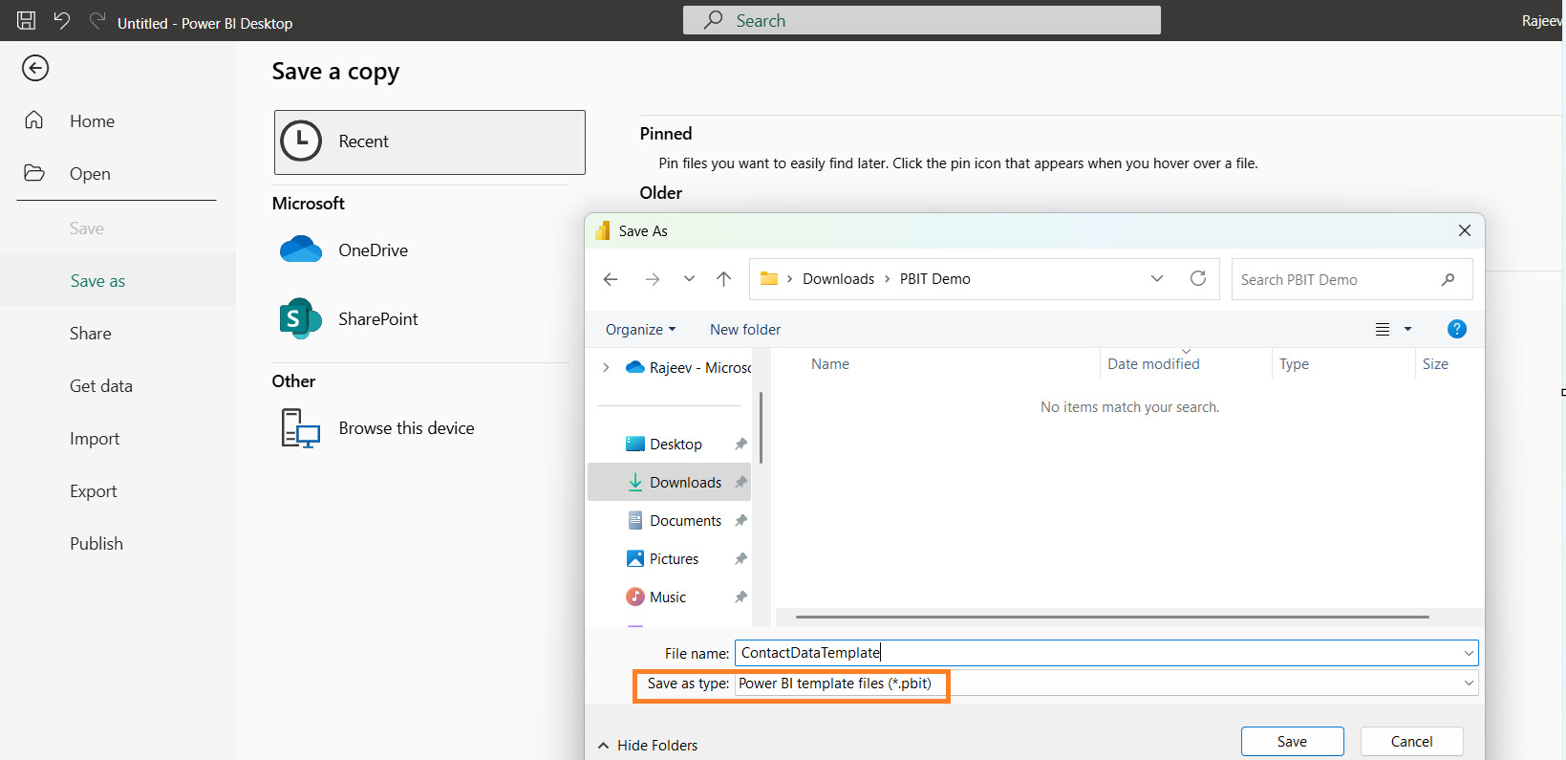Select the OneDrive cloud location
The height and width of the screenshot is (760, 1566).
coord(372,250)
